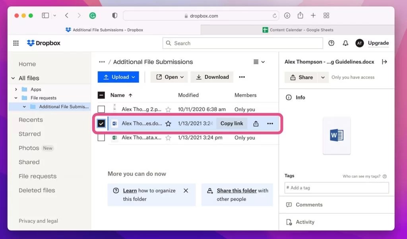Click the AT account avatar

[x=359, y=43]
